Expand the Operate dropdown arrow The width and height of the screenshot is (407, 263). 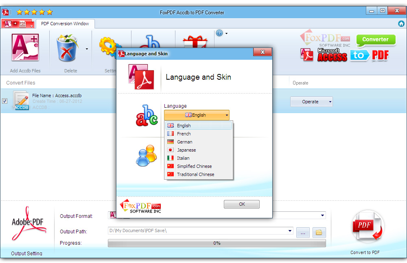click(x=330, y=102)
